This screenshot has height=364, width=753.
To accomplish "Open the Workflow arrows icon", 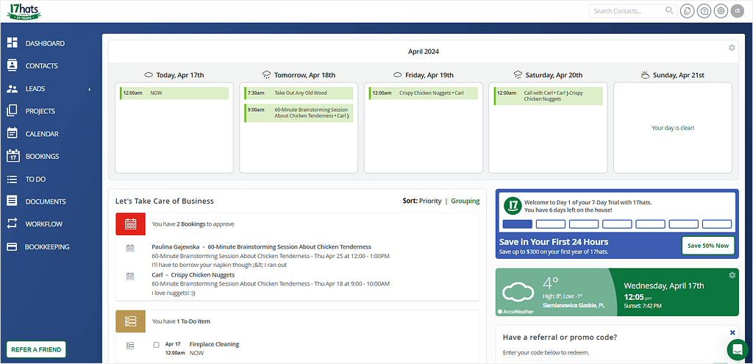I will 12,224.
